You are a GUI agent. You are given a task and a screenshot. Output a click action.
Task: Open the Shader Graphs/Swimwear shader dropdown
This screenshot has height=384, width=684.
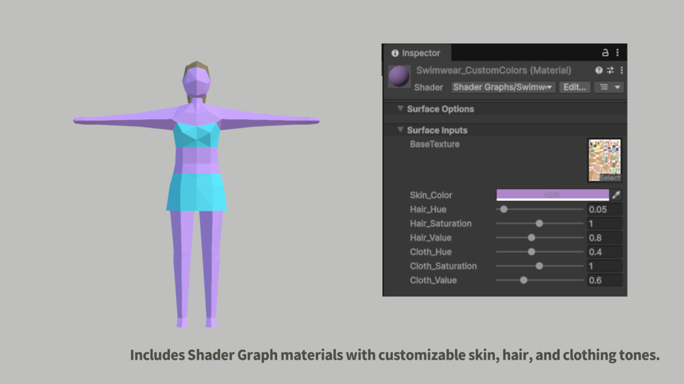(x=503, y=87)
